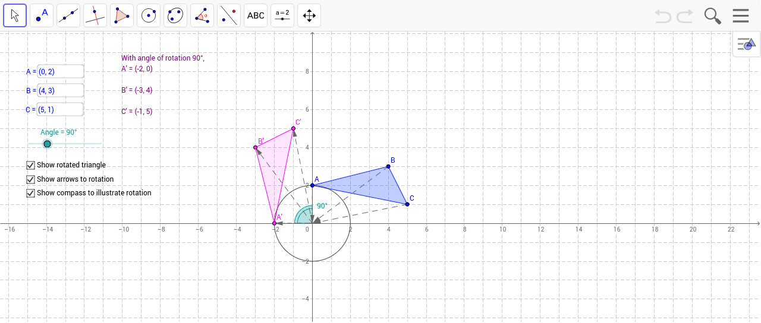Click the Undo arrow
The width and height of the screenshot is (761, 323).
coord(663,15)
